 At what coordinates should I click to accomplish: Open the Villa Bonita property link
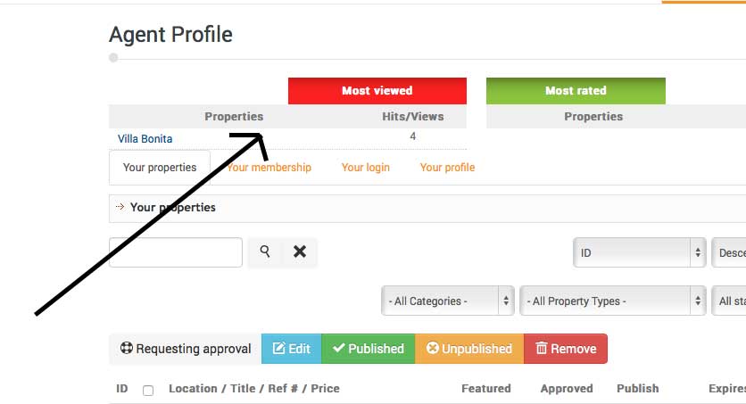click(x=145, y=139)
